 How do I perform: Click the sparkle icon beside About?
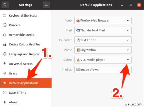coord(5,102)
